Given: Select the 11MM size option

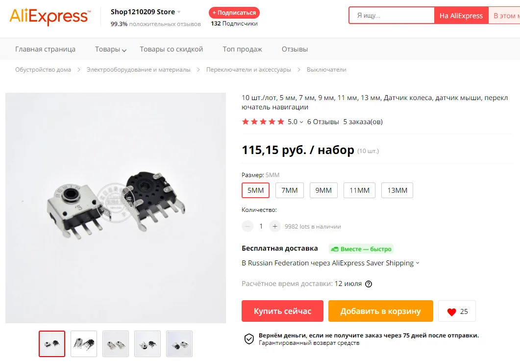Looking at the screenshot, I should pyautogui.click(x=359, y=190).
